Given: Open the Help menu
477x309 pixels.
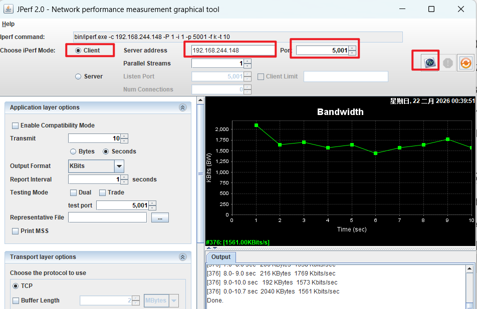Looking at the screenshot, I should click(x=8, y=24).
